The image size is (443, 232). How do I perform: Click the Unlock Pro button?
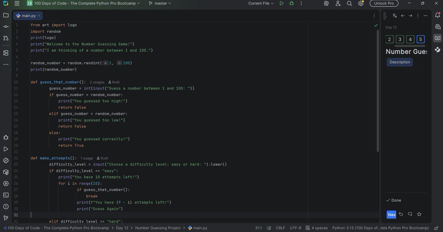tap(384, 3)
